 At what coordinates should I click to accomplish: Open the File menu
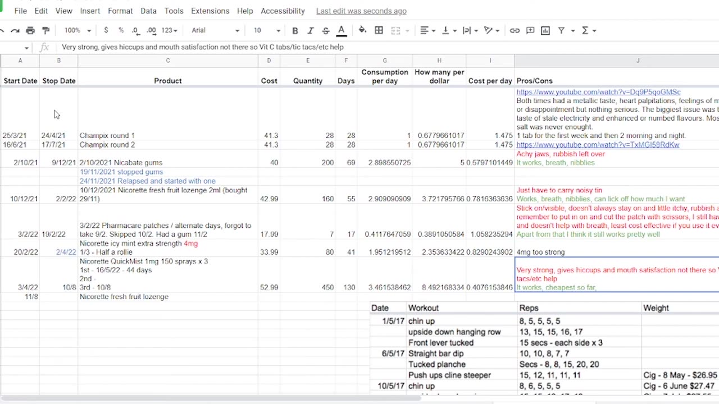(x=20, y=11)
